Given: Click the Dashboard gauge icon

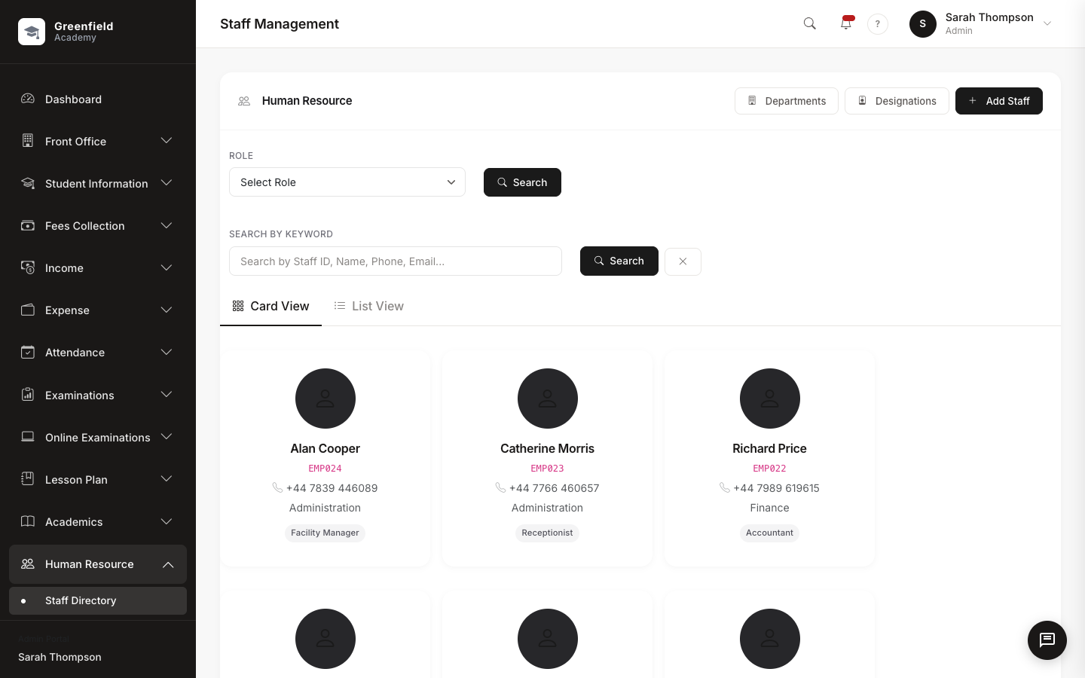Looking at the screenshot, I should [x=28, y=99].
